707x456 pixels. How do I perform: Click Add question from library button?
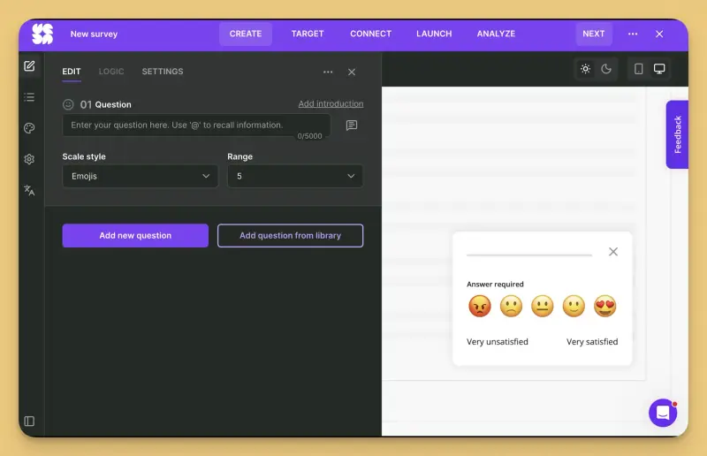(x=291, y=235)
